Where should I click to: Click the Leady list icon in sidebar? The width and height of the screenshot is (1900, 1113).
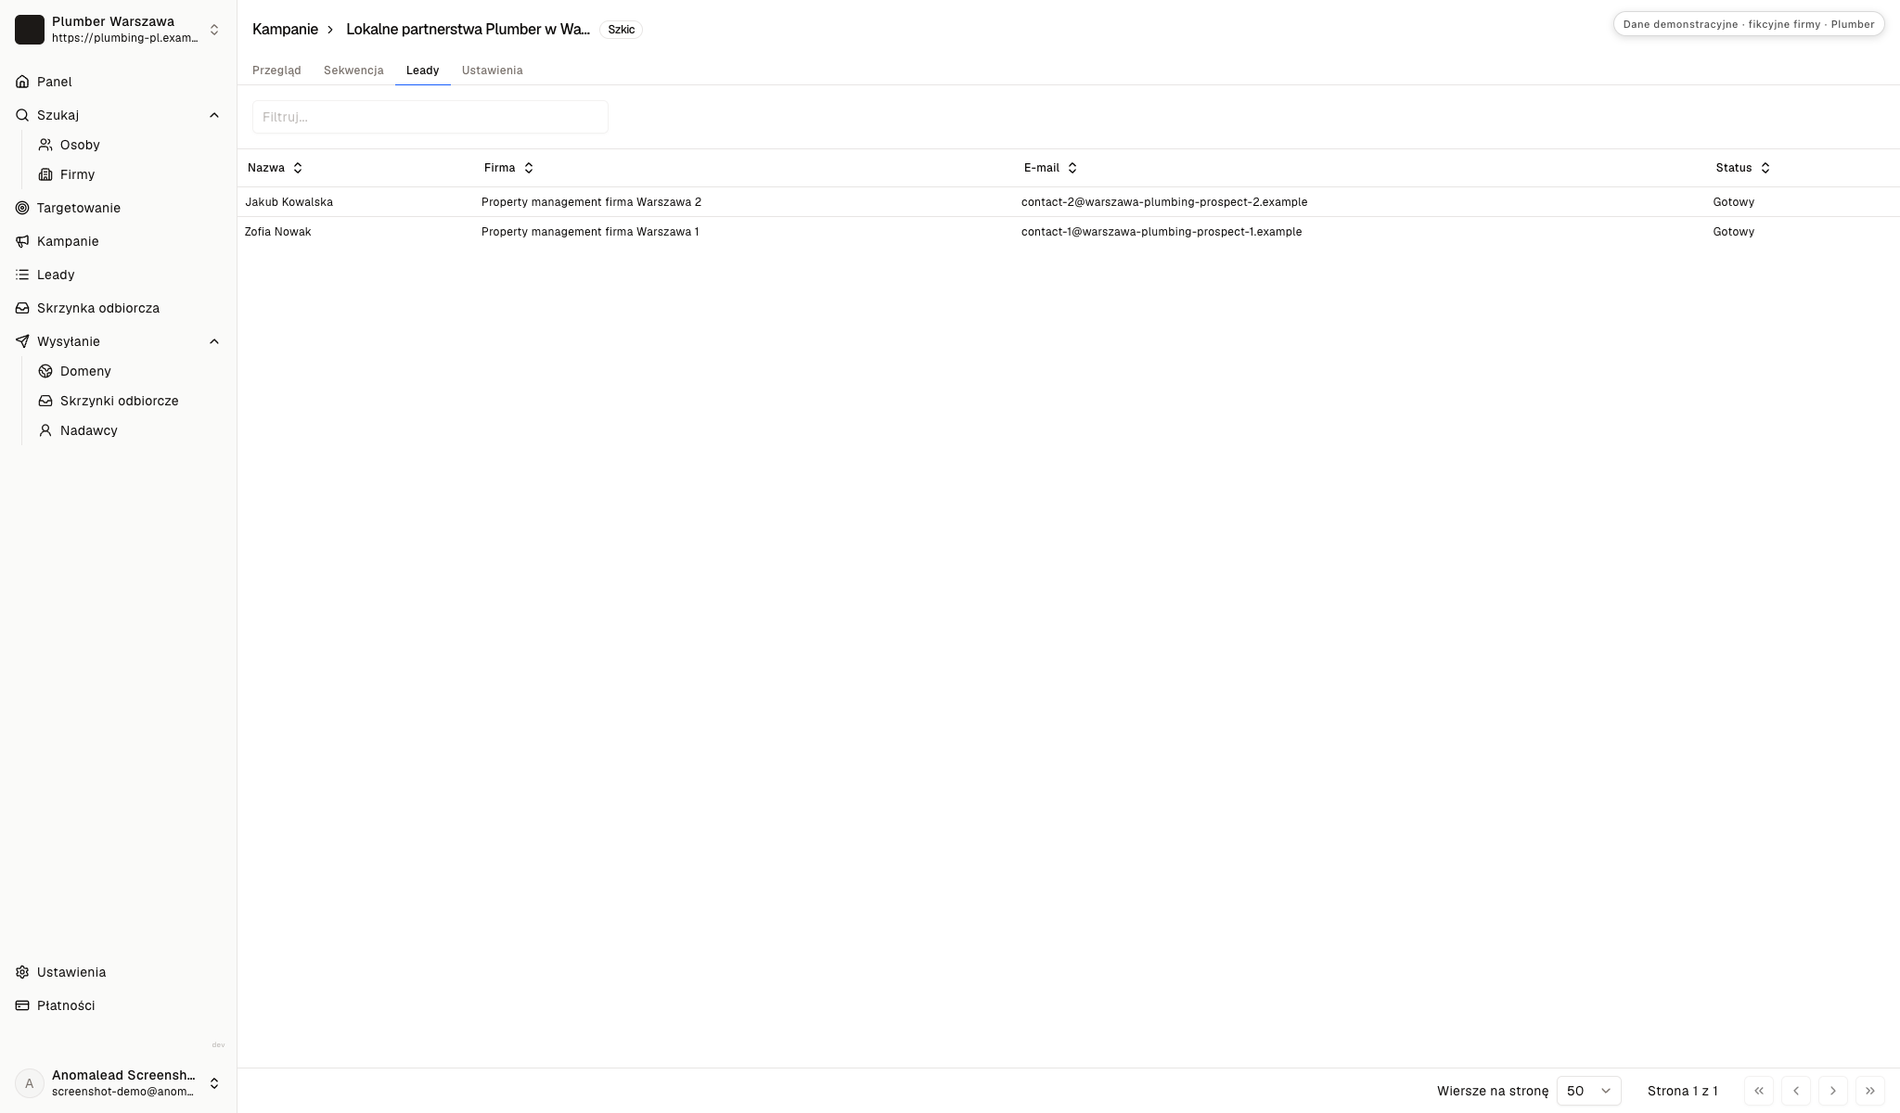(22, 275)
